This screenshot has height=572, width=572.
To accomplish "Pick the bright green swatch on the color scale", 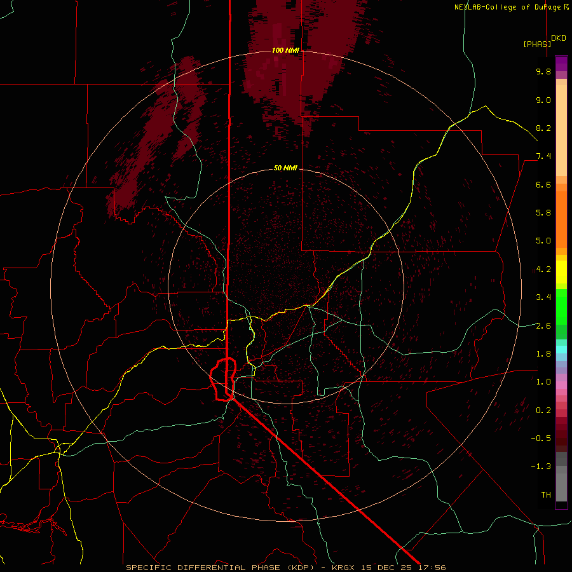I will [561, 306].
